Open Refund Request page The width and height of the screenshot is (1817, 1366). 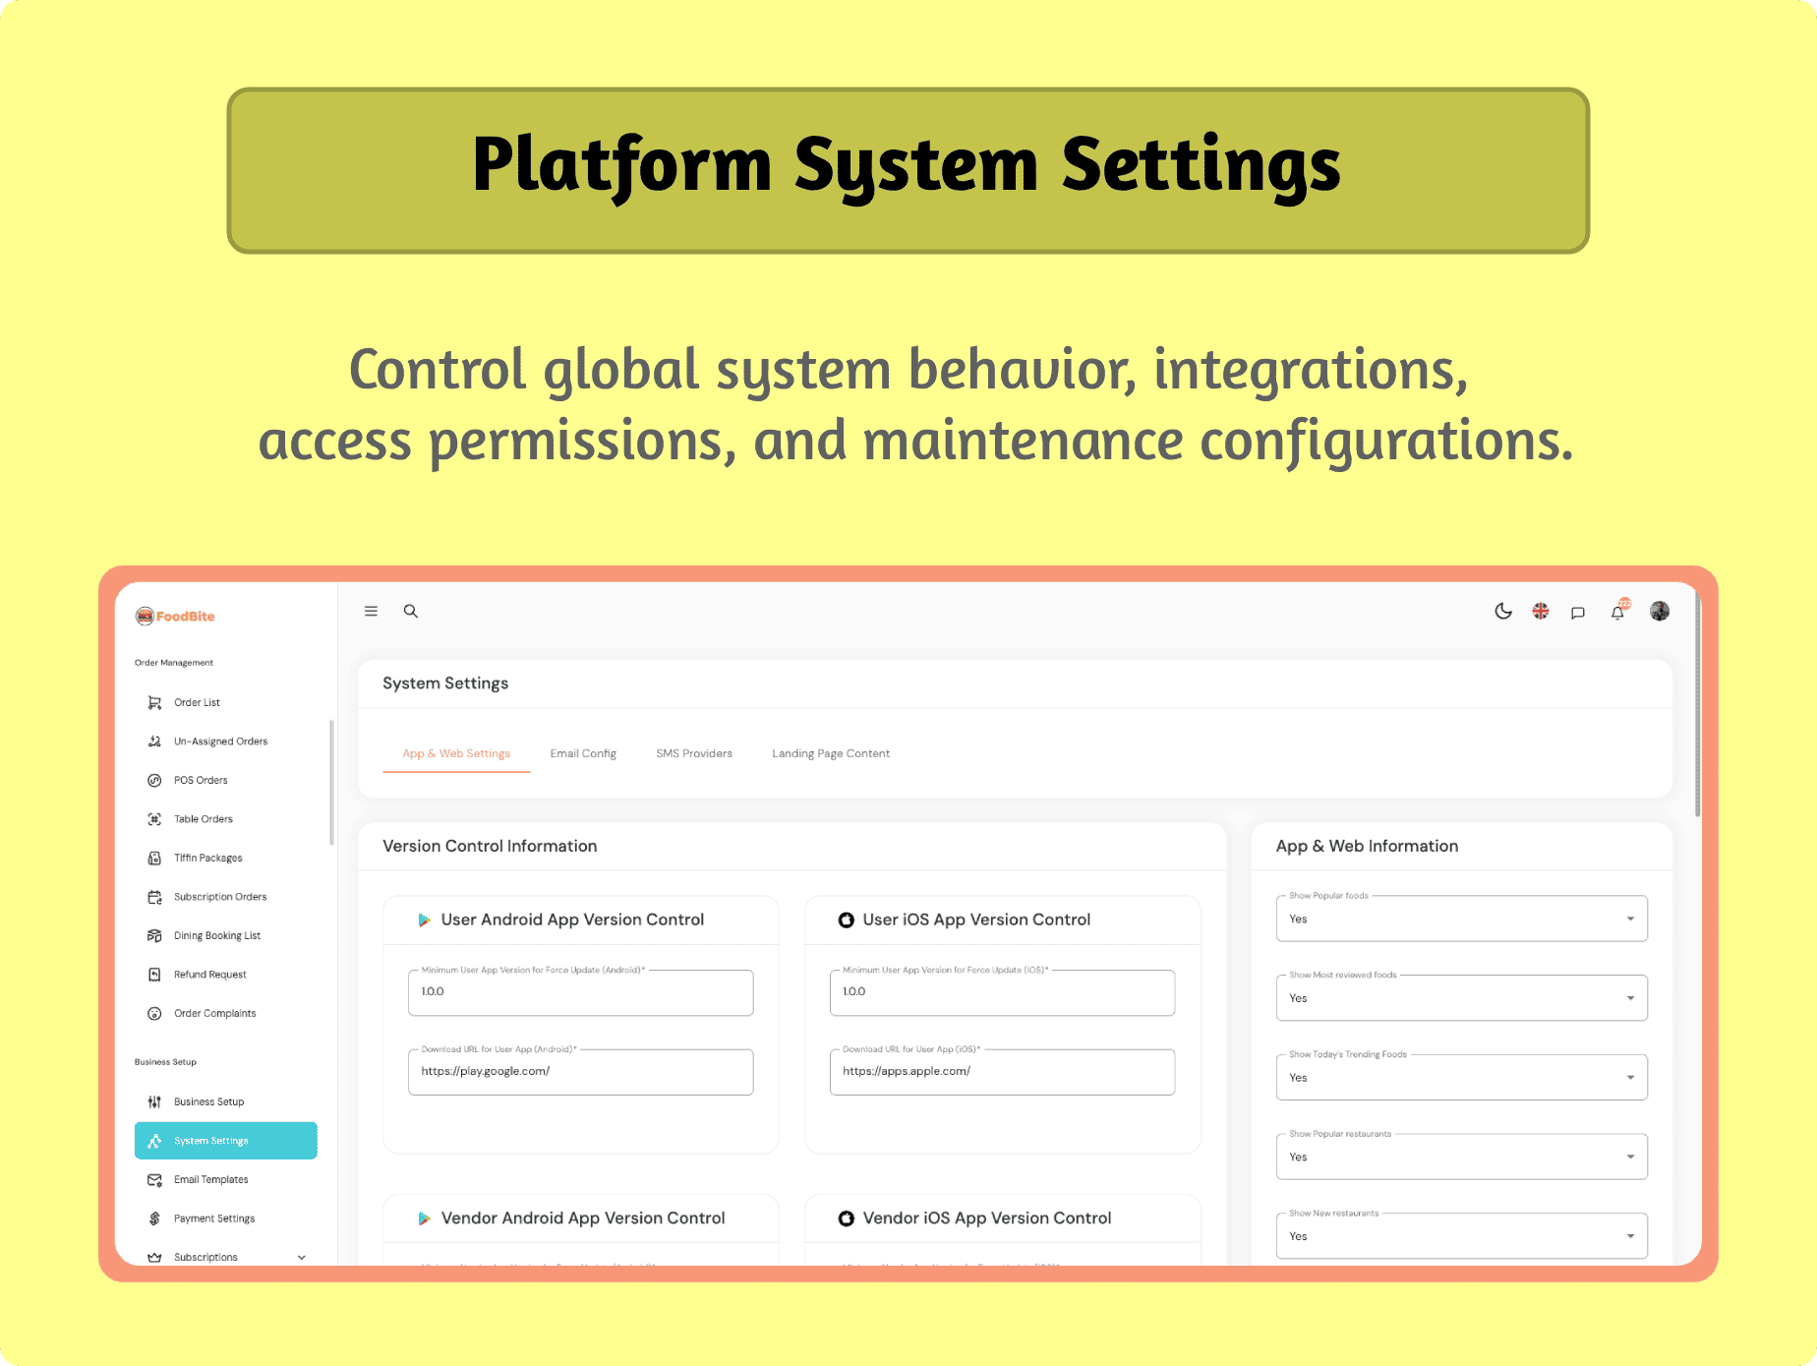226,975
